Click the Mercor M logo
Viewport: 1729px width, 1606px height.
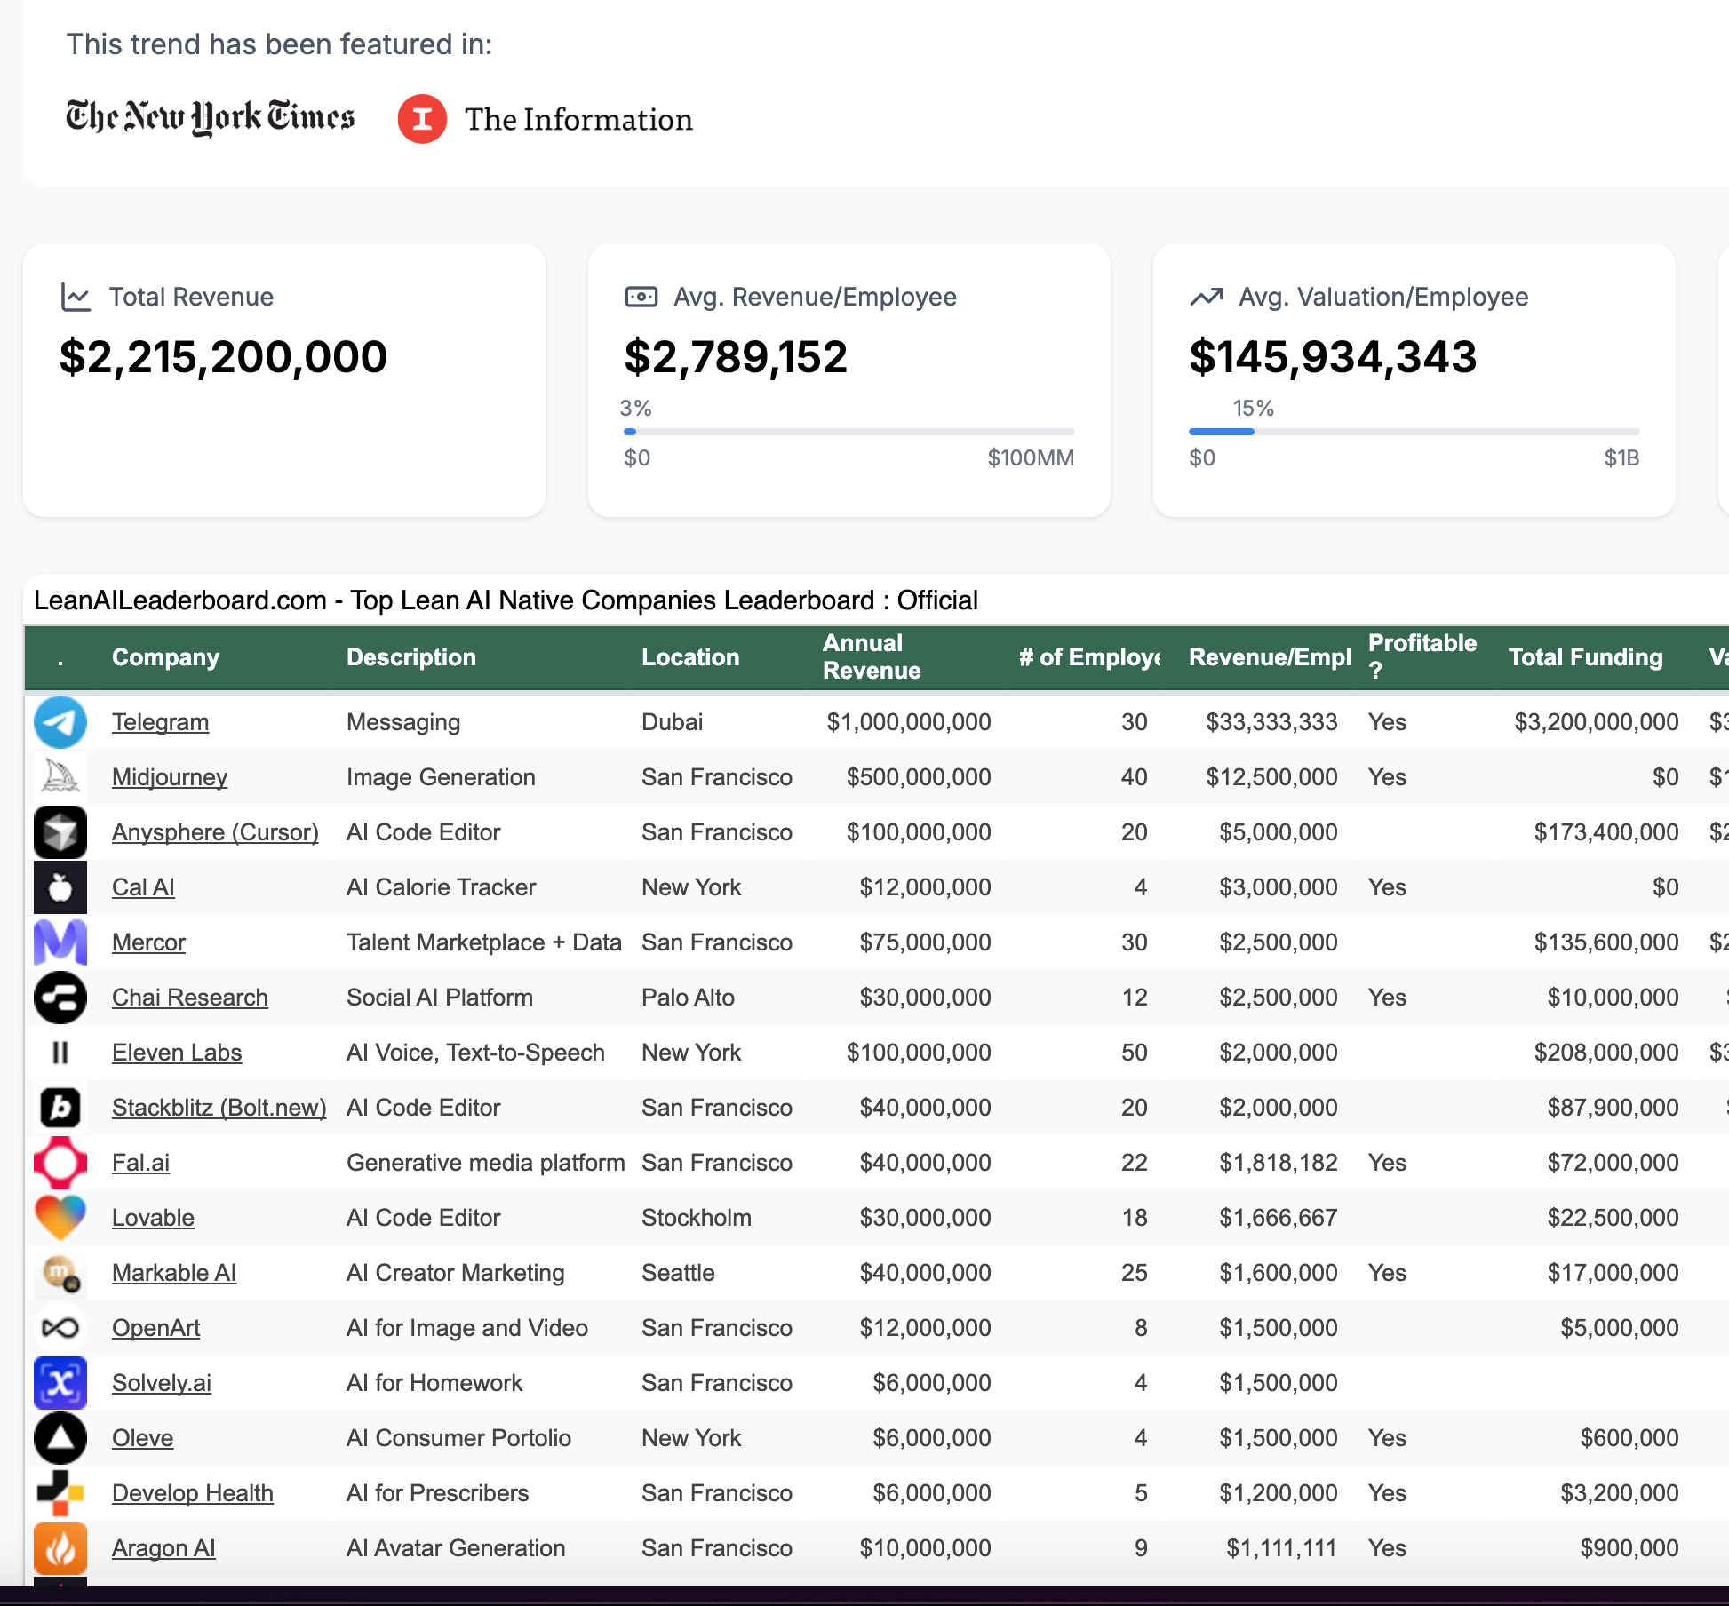pyautogui.click(x=60, y=942)
